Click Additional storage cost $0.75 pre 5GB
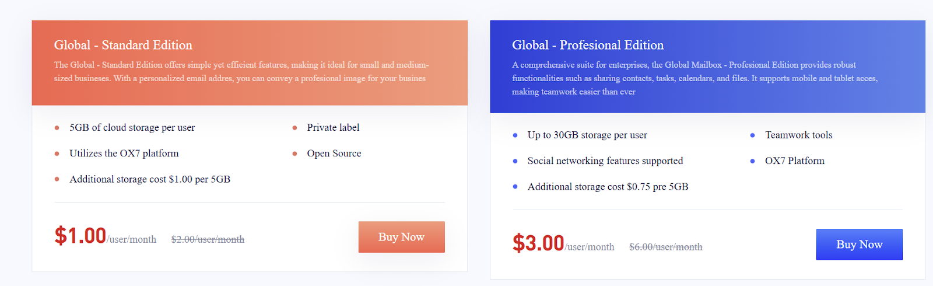 608,187
